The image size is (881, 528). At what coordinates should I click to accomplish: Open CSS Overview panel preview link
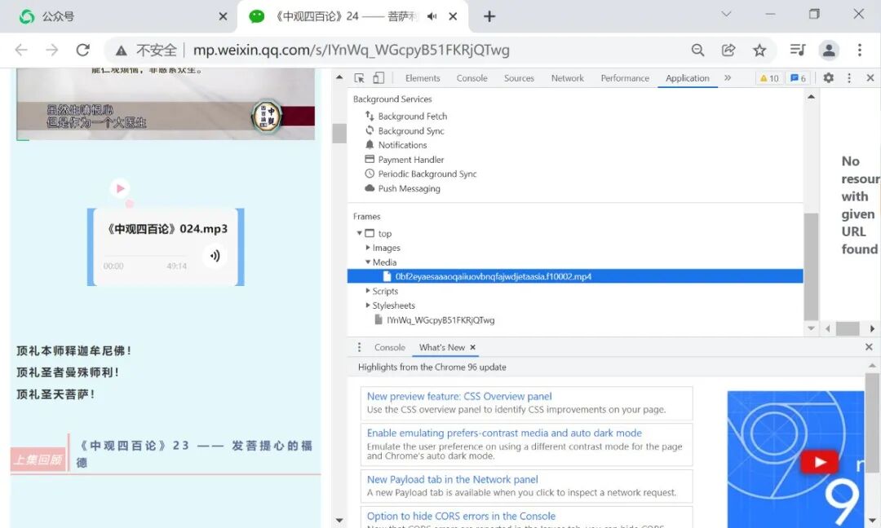click(459, 396)
